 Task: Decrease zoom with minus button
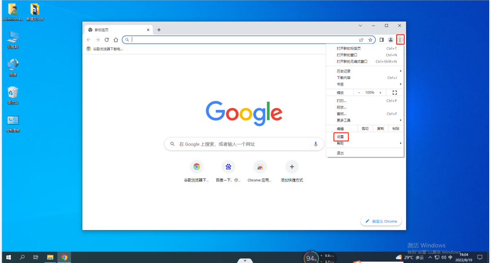click(x=359, y=93)
